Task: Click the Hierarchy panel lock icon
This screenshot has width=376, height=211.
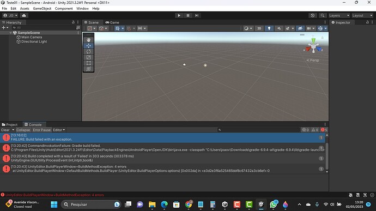Action: [73, 22]
